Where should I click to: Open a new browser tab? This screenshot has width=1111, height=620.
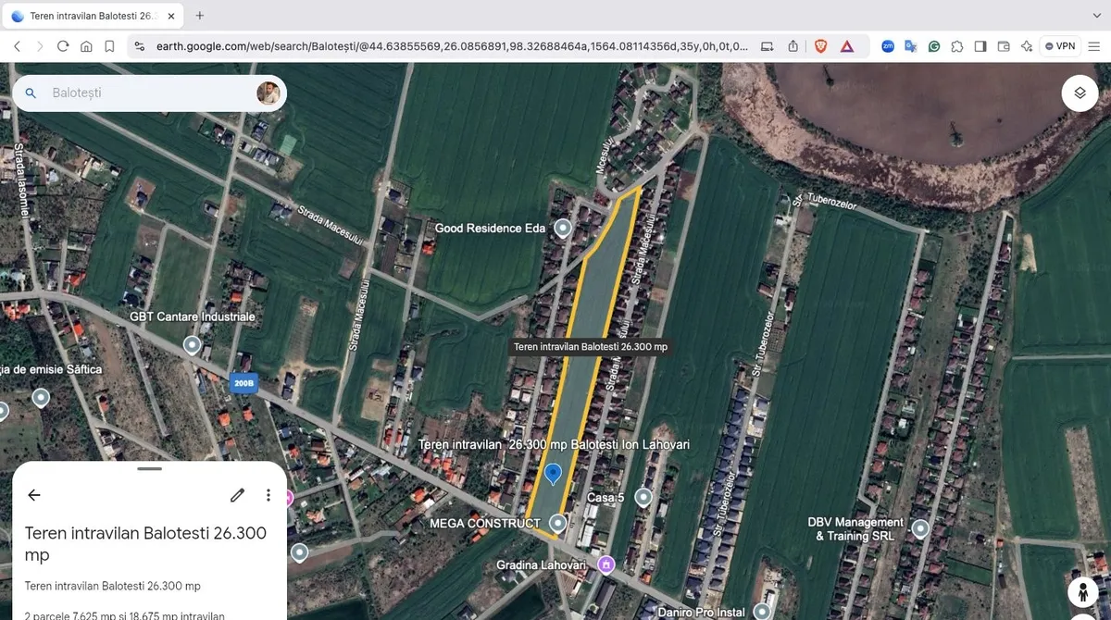[x=200, y=16]
